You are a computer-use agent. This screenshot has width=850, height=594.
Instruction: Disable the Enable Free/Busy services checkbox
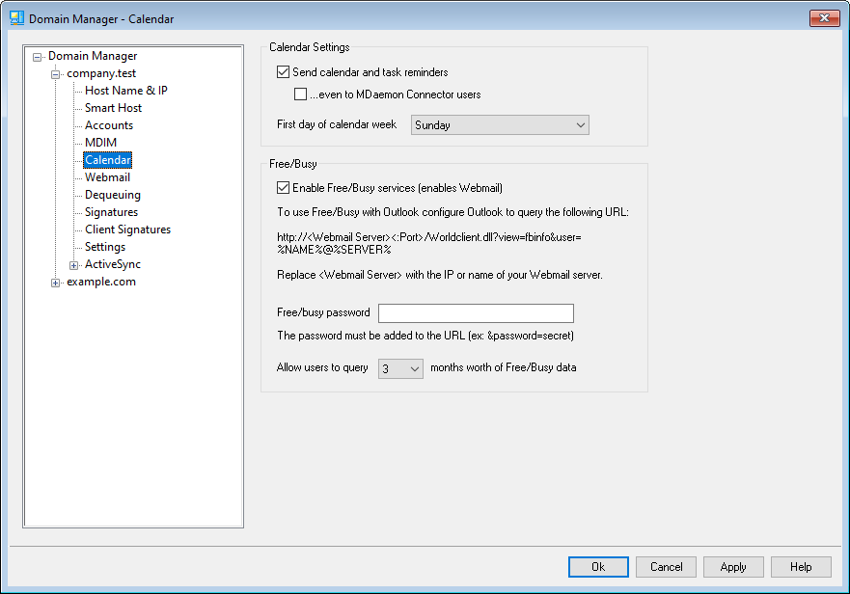click(283, 188)
